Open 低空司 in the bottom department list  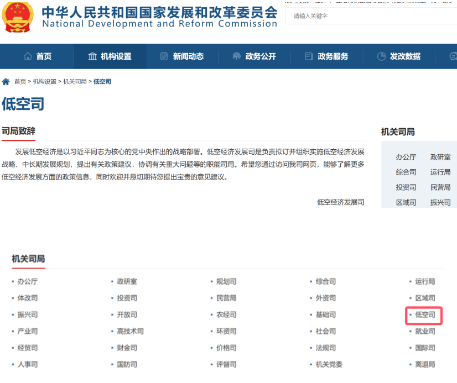coord(425,314)
